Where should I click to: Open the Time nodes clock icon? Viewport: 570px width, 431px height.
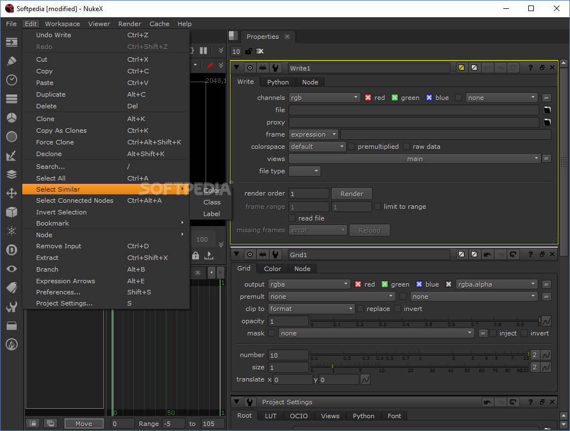pyautogui.click(x=12, y=80)
